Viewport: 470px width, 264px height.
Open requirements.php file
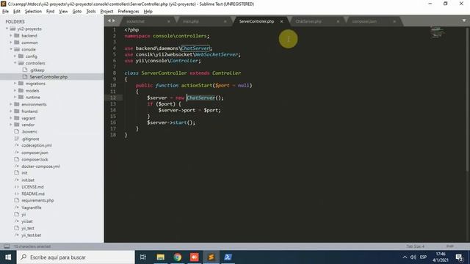tap(37, 200)
